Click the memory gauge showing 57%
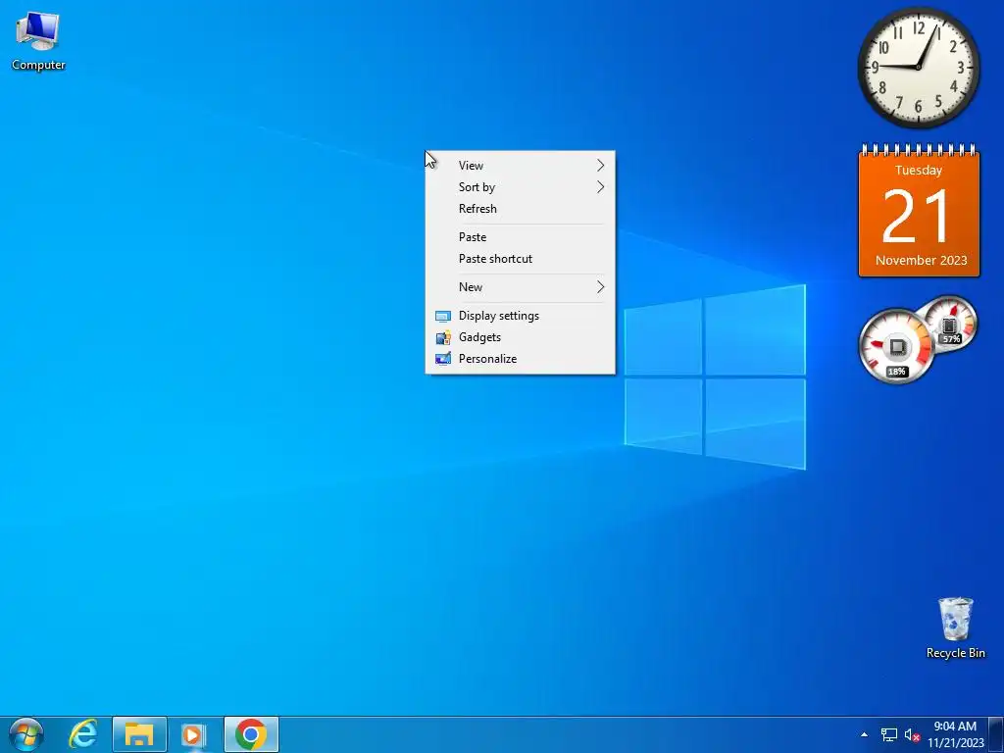The image size is (1004, 753). (x=951, y=324)
